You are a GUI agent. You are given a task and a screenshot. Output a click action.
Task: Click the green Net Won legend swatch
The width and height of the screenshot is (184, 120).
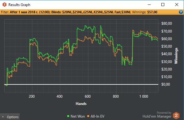(68, 116)
